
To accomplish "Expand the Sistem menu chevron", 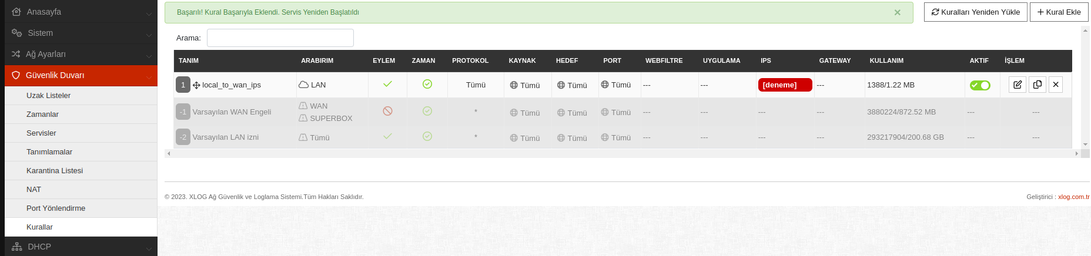I will 149,34.
